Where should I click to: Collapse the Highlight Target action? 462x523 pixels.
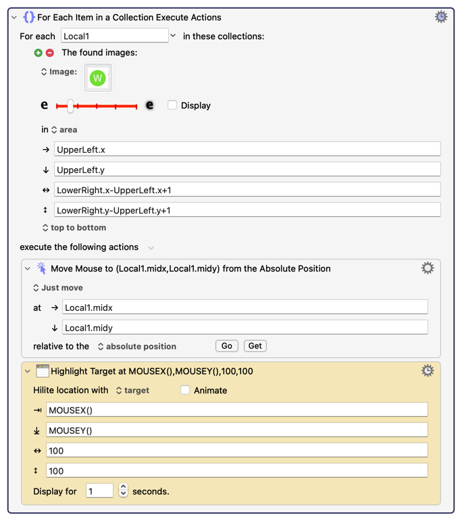pyautogui.click(x=28, y=372)
